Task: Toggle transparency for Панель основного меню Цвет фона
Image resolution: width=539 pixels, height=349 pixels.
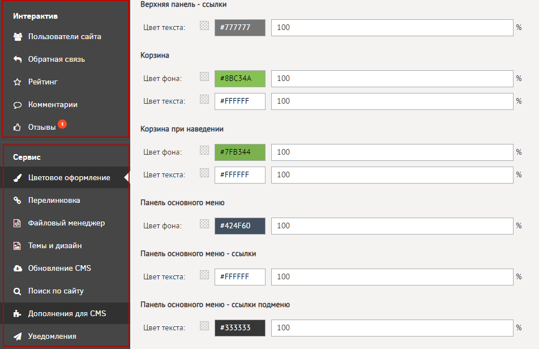Action: [204, 224]
